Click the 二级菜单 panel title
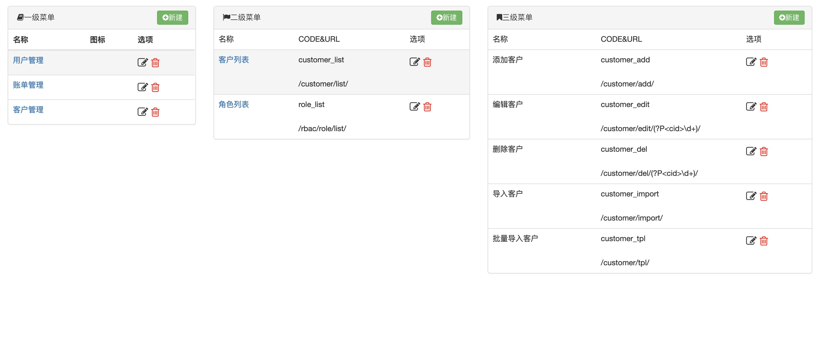827x347 pixels. pyautogui.click(x=242, y=17)
